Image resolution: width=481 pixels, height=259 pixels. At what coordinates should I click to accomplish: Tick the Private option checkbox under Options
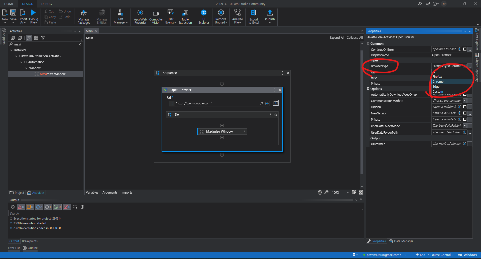pos(465,119)
